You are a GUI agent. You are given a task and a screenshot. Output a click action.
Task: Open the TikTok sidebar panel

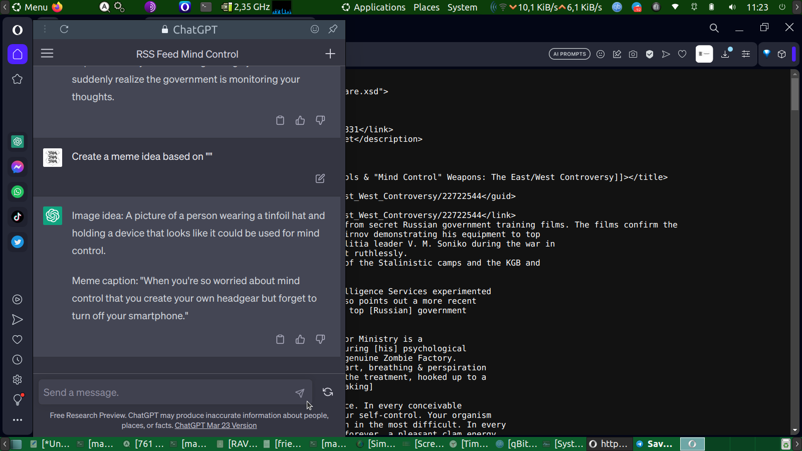pyautogui.click(x=18, y=217)
